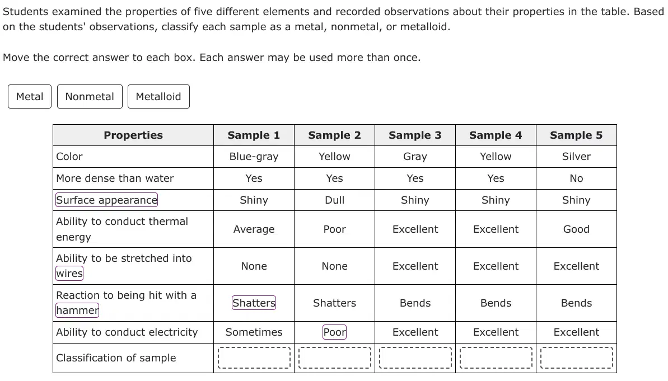Screen dimensions: 668x381
Task: Click the 'Classification of sample' row label
Action: click(x=116, y=358)
